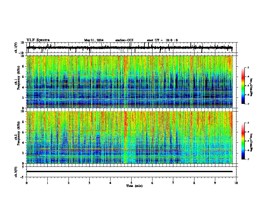266x205 pixels.
Task: Click time axis tick label "1"
Action: point(47,183)
